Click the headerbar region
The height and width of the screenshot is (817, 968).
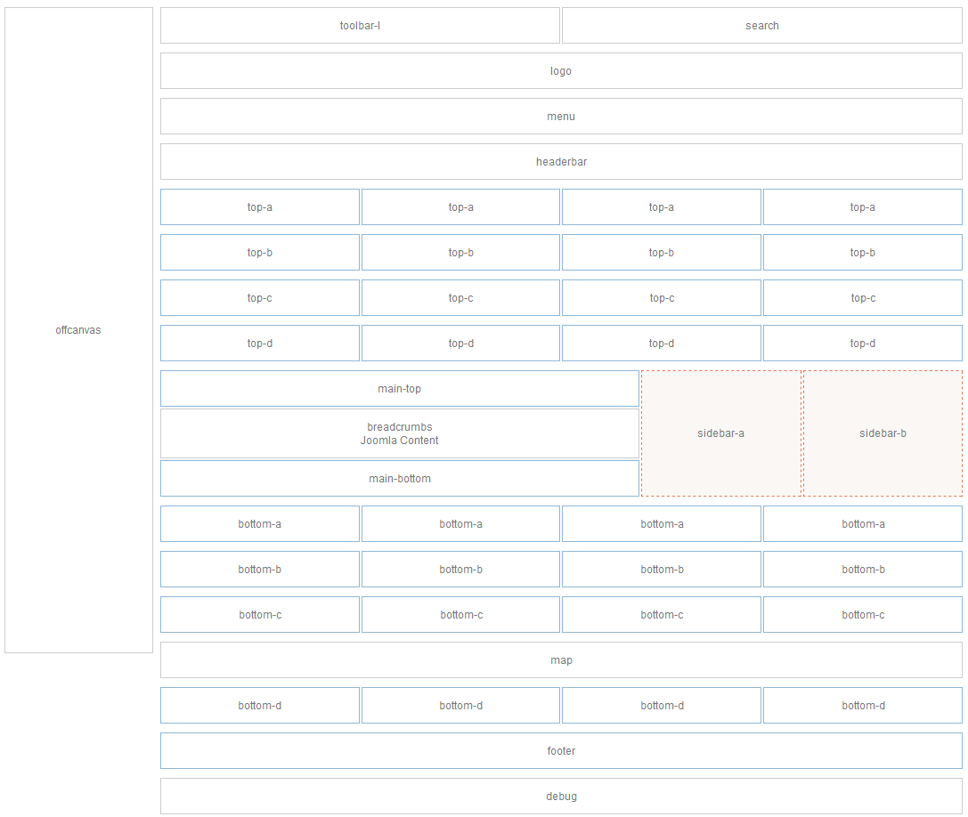(x=561, y=161)
